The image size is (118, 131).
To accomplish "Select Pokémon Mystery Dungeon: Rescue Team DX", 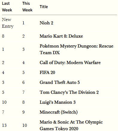I will (76, 49).
